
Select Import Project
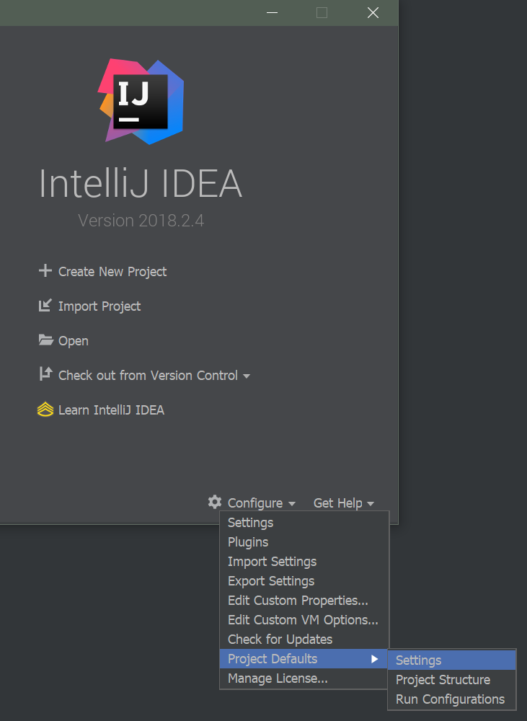pos(99,306)
